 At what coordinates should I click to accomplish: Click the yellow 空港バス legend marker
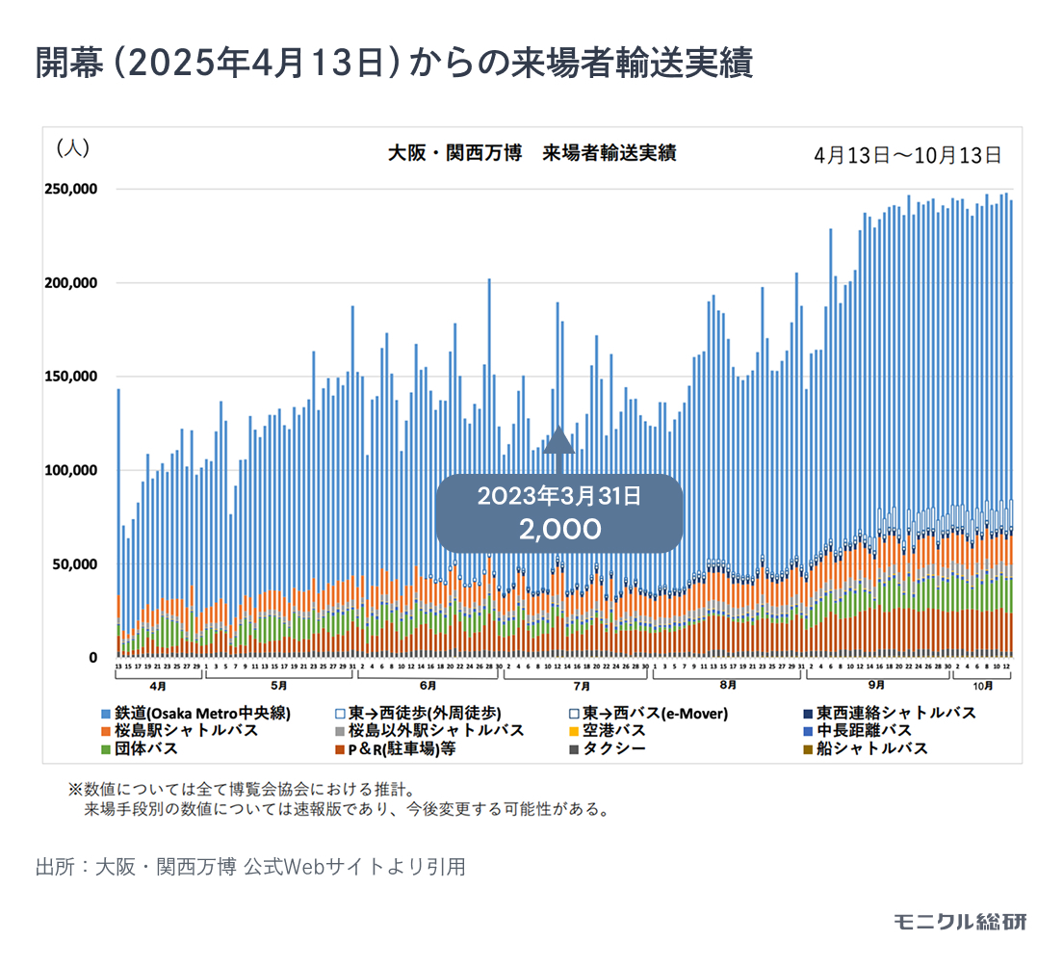(574, 731)
